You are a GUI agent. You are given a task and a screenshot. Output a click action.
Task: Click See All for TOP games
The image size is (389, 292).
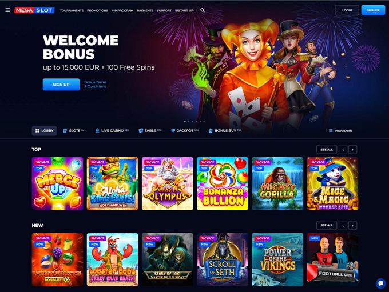click(327, 150)
